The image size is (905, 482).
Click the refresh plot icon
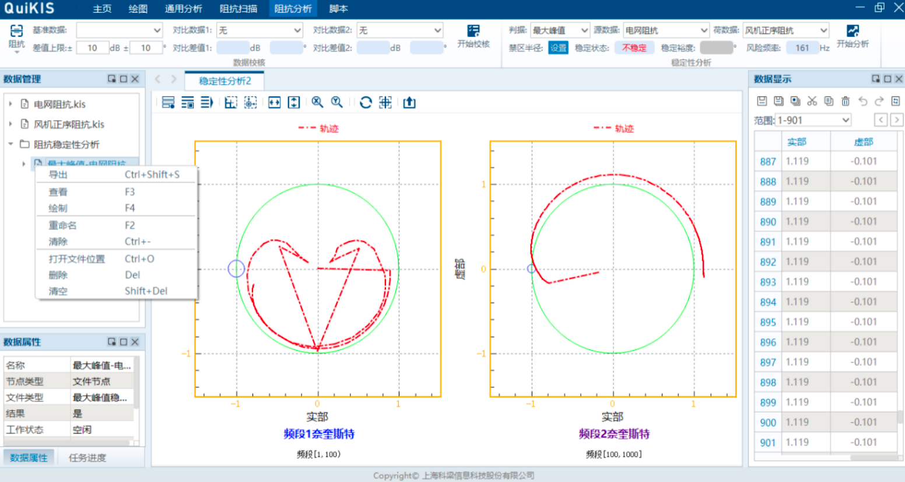click(x=366, y=102)
